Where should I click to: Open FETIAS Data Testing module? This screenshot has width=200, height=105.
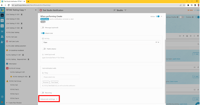click(13, 32)
